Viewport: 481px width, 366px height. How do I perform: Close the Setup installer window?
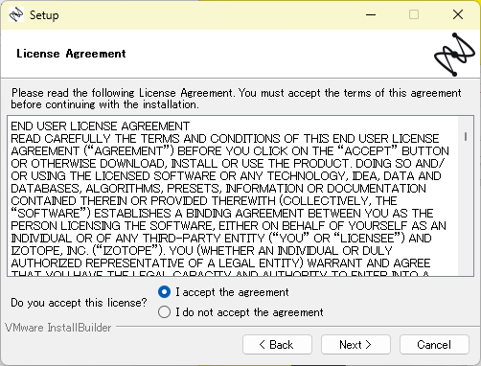458,14
